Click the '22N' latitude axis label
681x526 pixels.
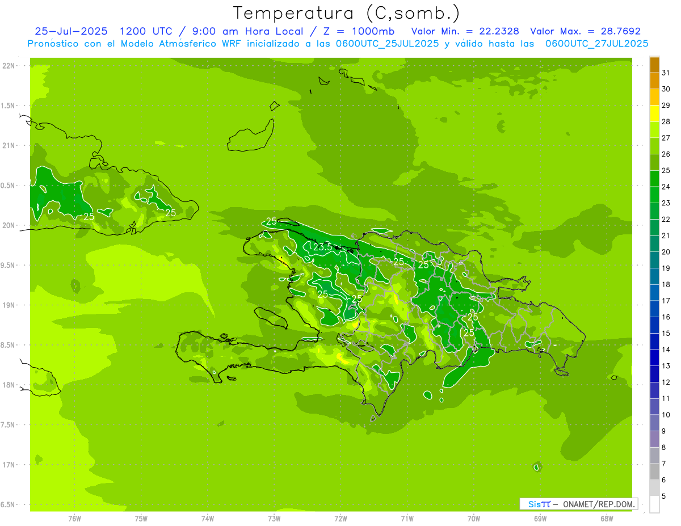(x=9, y=66)
